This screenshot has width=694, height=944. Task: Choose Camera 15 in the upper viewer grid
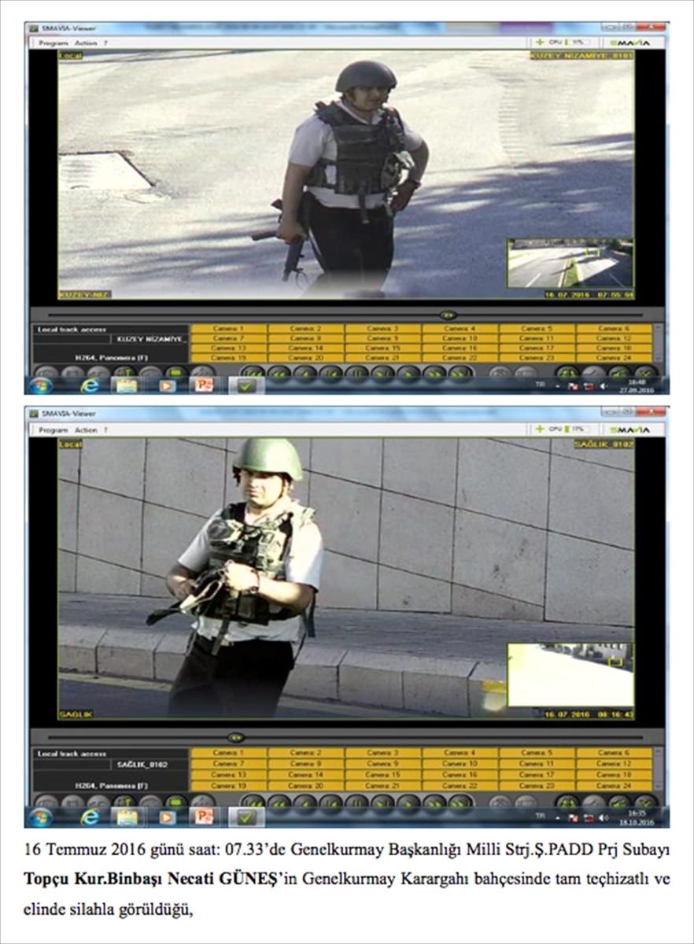pos(382,348)
